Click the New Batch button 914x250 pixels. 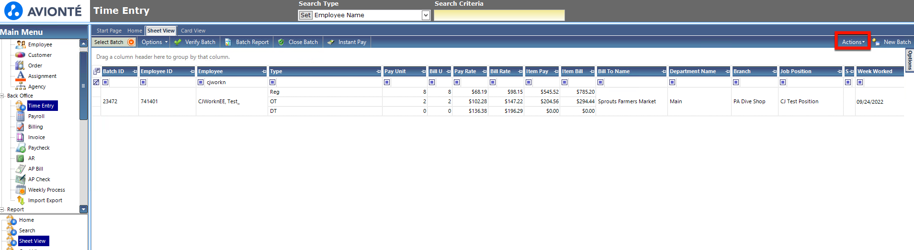coord(892,42)
